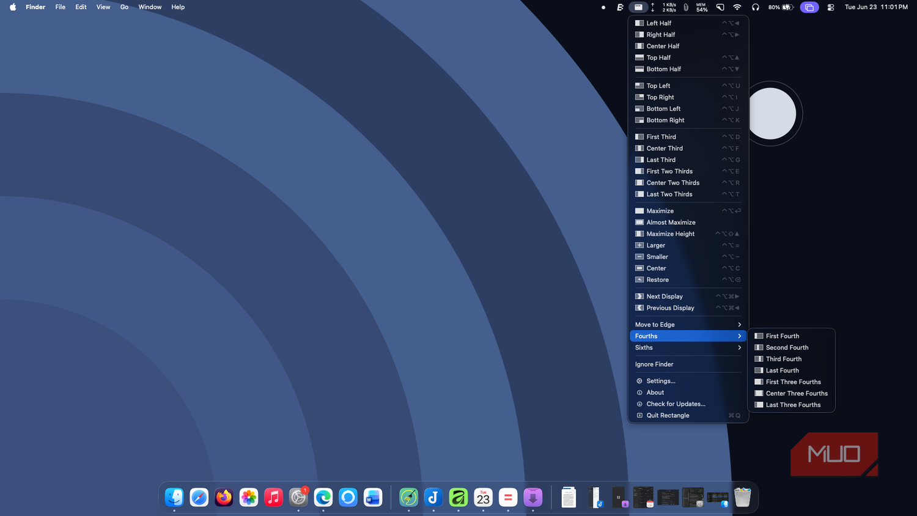Click Almost Maximize
The image size is (917, 516).
click(688, 223)
